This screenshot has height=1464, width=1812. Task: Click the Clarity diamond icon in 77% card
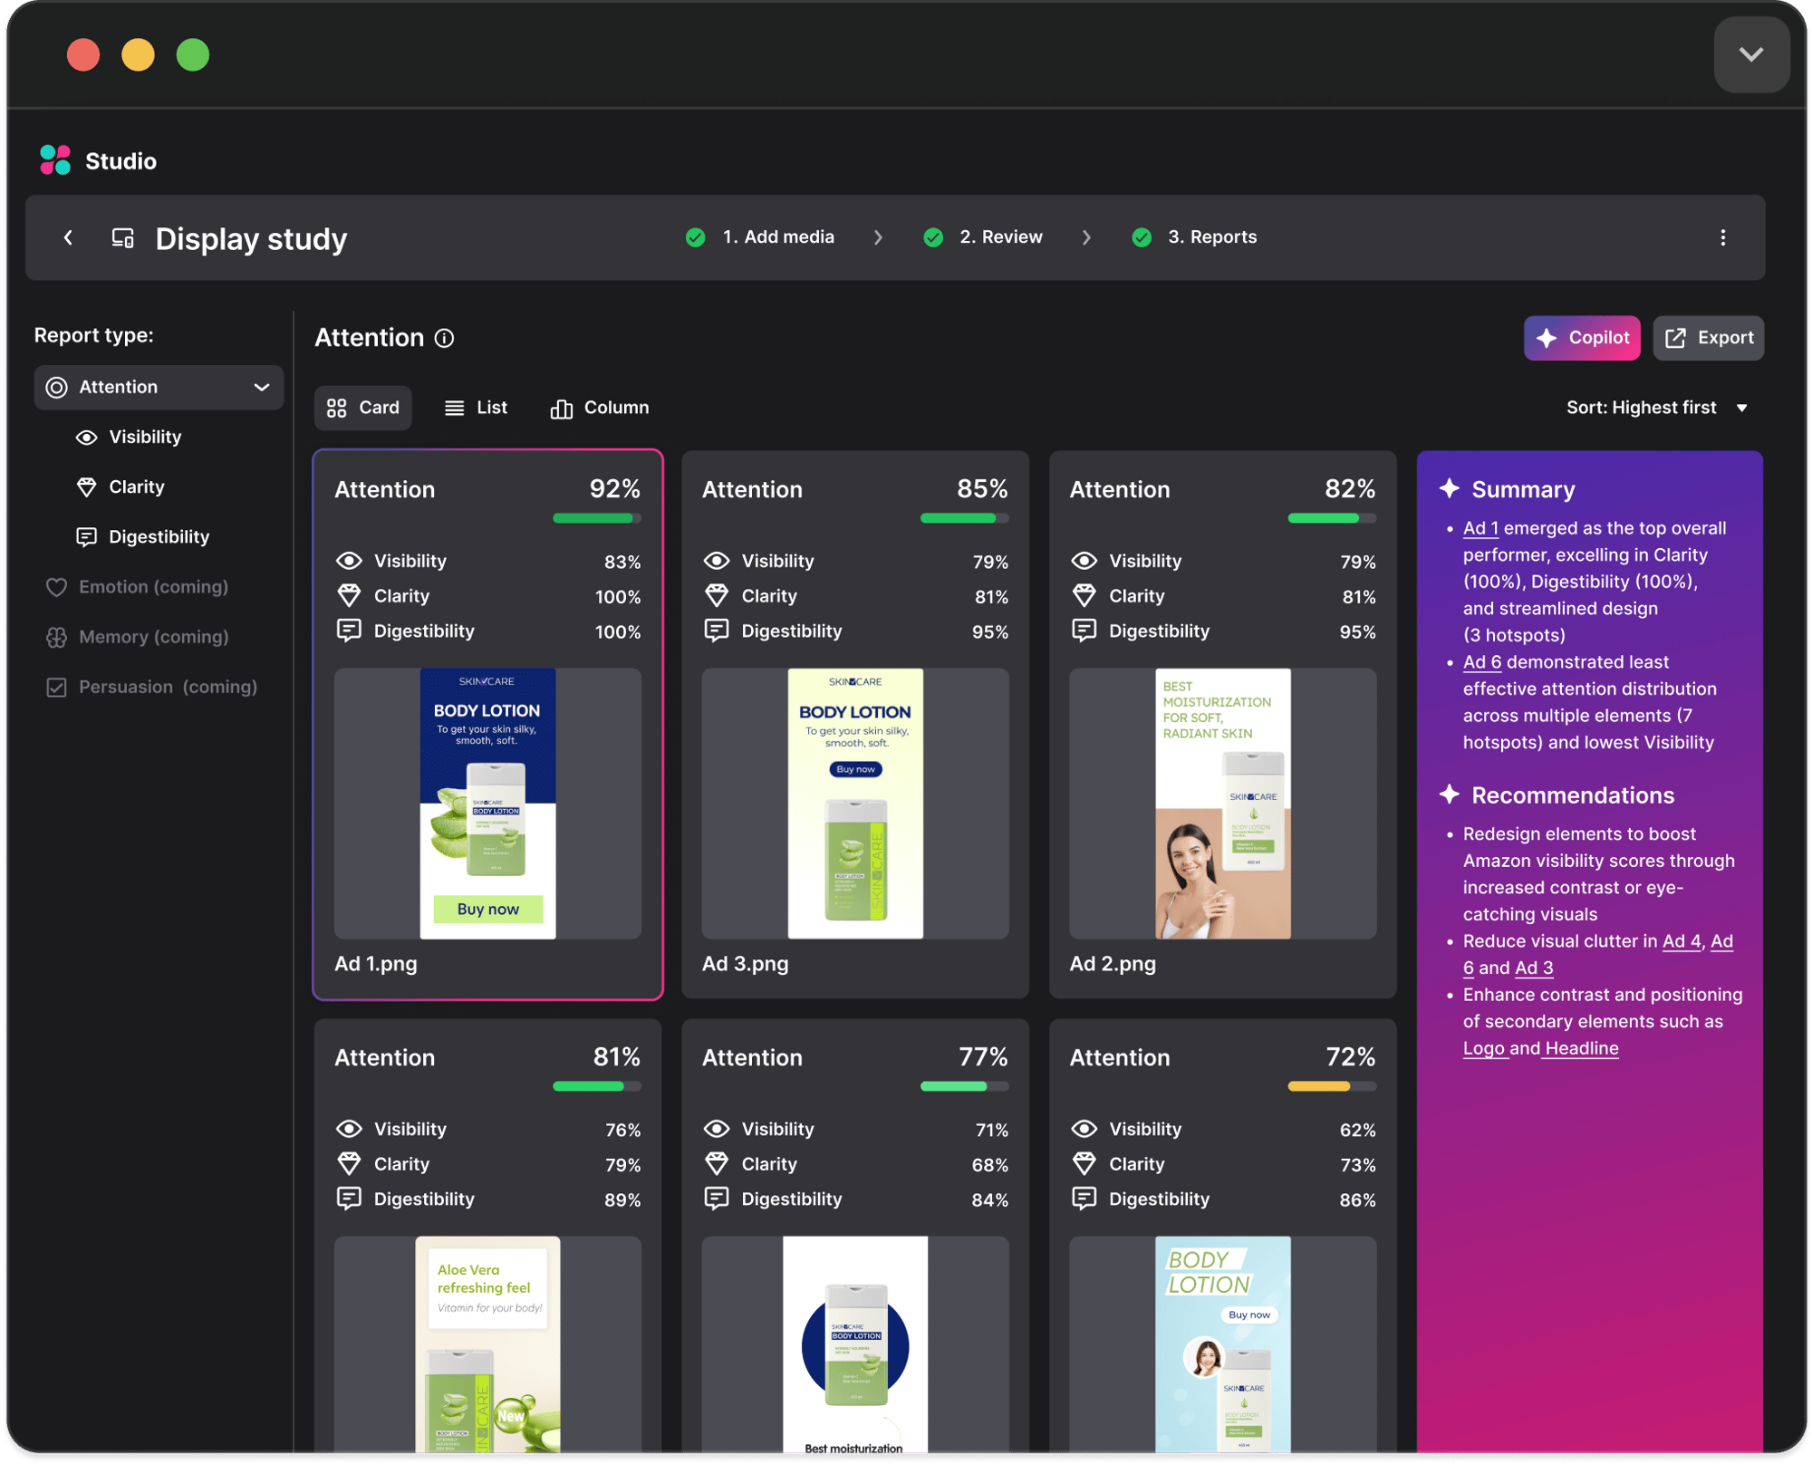[x=716, y=1164]
